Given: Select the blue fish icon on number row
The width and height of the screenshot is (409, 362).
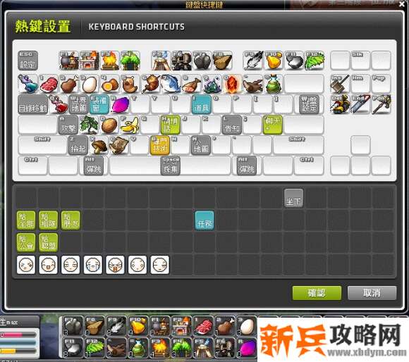Looking at the screenshot, I should [171, 84].
